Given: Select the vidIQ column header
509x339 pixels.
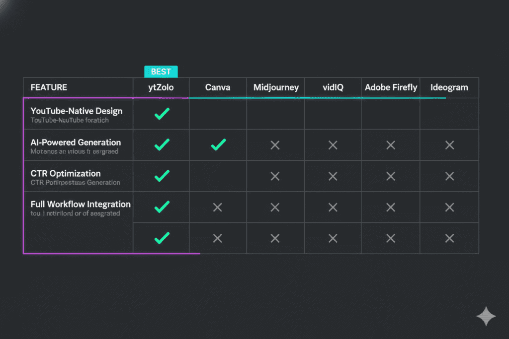Looking at the screenshot, I should tap(333, 87).
